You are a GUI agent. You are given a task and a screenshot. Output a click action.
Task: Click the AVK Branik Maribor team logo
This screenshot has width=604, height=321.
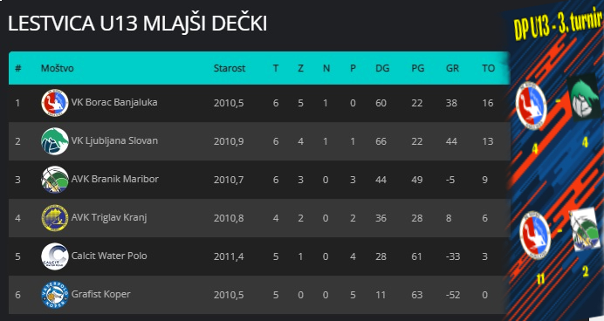[x=55, y=180]
